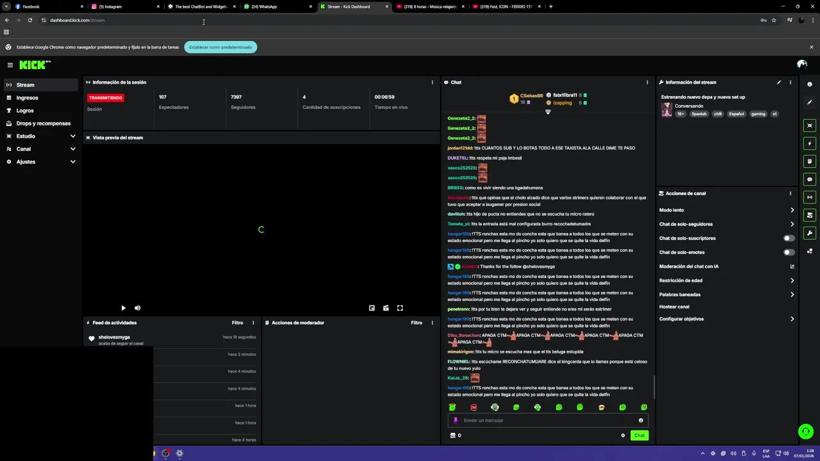Open the profile avatar menu at top right
The image size is (820, 461).
click(801, 64)
